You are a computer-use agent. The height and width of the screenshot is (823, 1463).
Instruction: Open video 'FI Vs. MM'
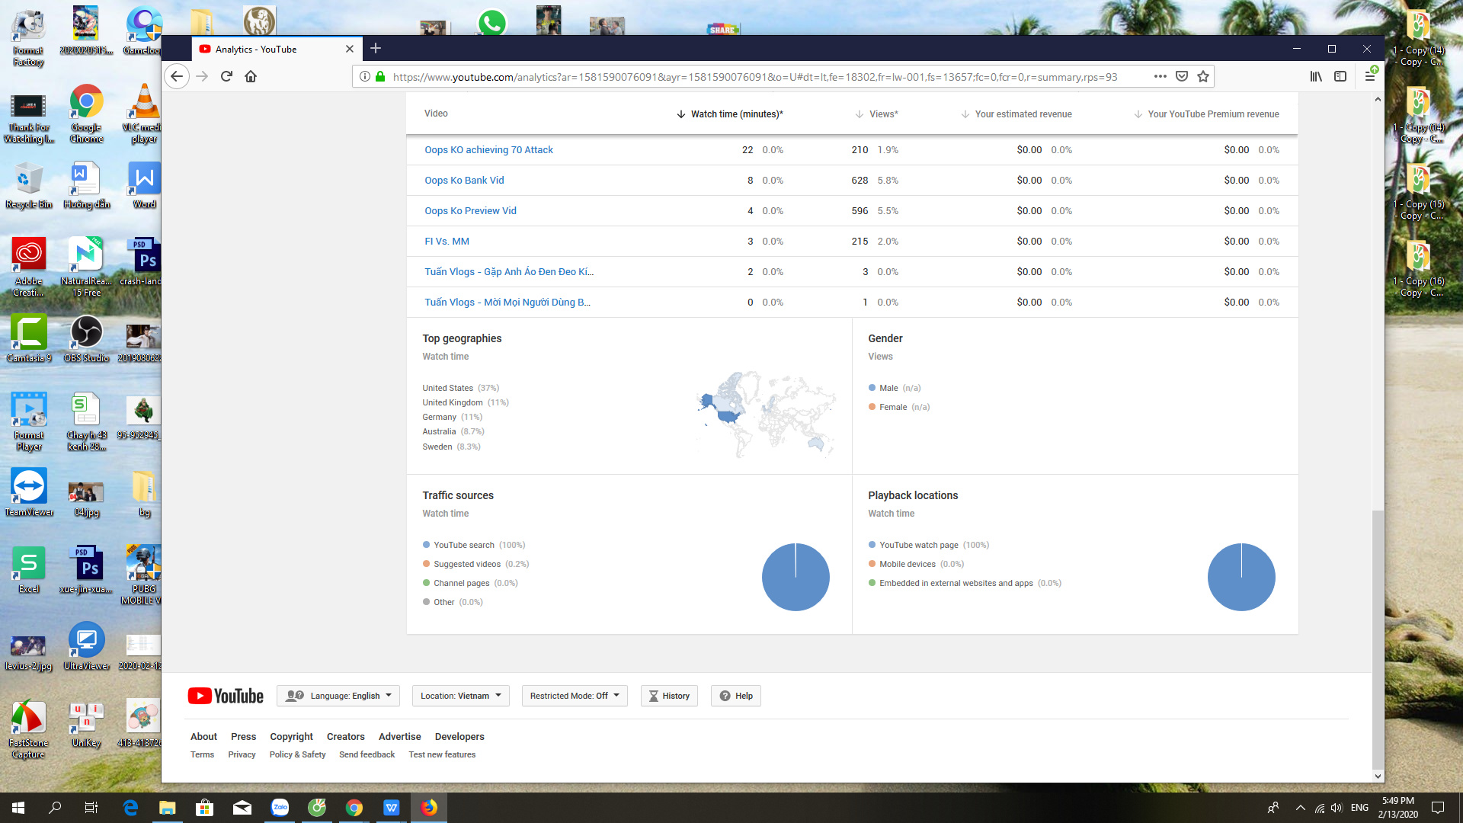(447, 242)
